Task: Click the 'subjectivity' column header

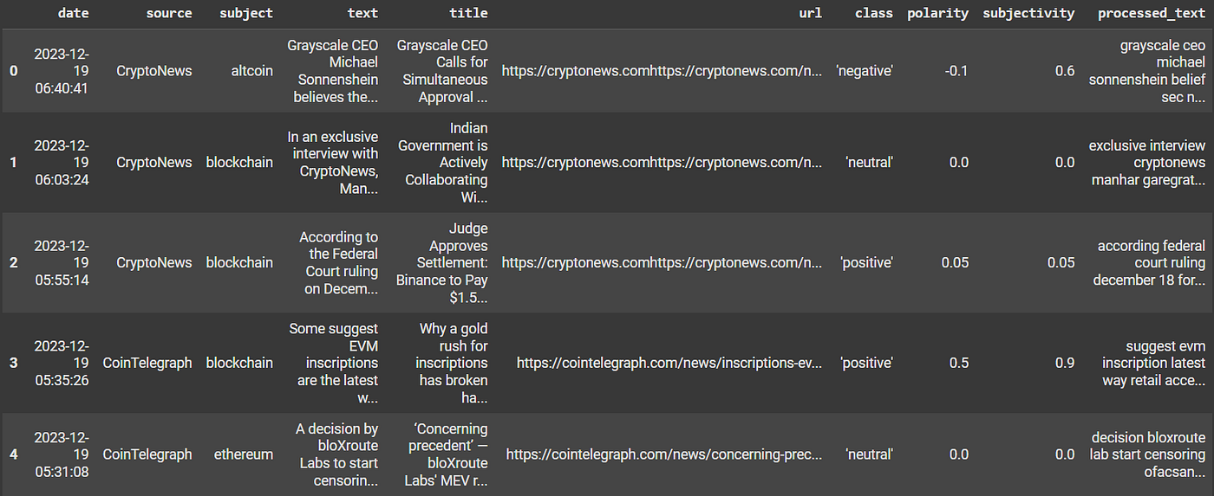Action: point(1028,13)
